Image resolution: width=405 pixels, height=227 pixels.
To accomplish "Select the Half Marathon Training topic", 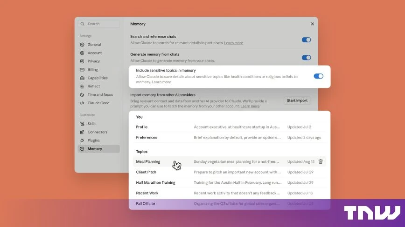I will [230, 182].
